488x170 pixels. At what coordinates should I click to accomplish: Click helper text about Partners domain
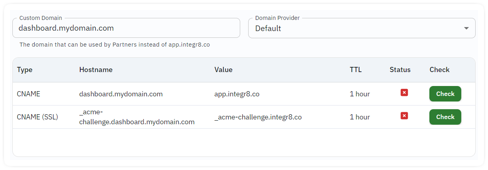pos(115,45)
